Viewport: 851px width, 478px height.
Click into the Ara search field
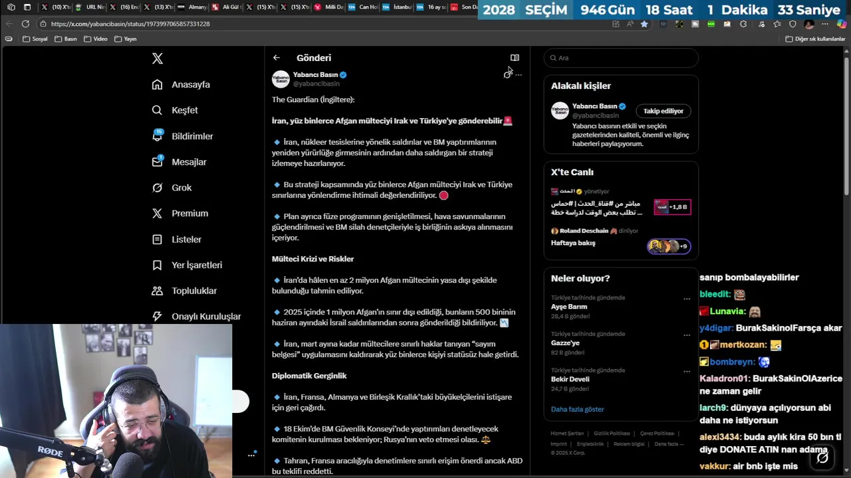(621, 58)
